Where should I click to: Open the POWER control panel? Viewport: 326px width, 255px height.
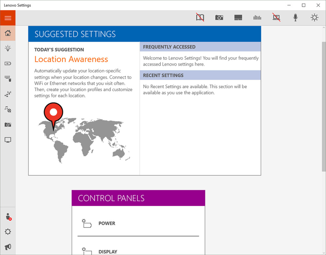coord(138,223)
